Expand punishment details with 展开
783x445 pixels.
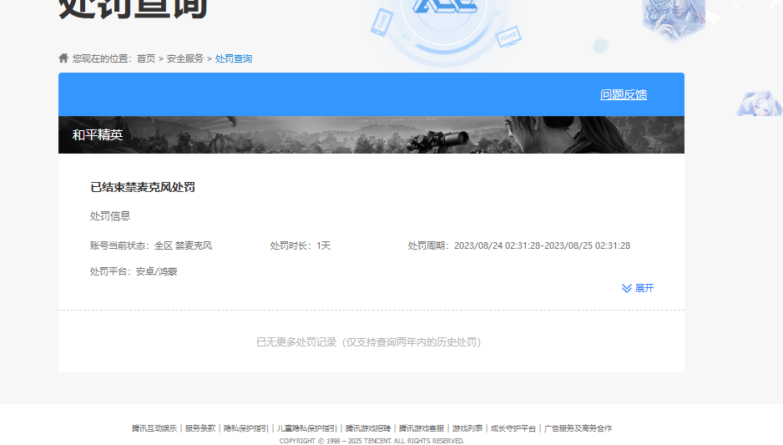coord(644,288)
